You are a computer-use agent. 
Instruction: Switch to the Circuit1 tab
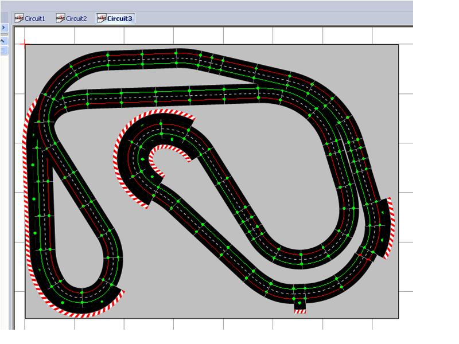(x=35, y=18)
